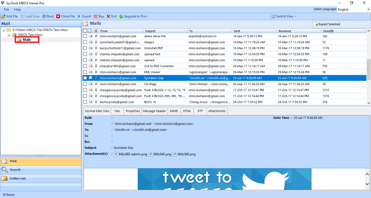Collapse the E:\Nilesh\MBOX File tree node
This screenshot has height=198, width=371.
tap(4, 30)
